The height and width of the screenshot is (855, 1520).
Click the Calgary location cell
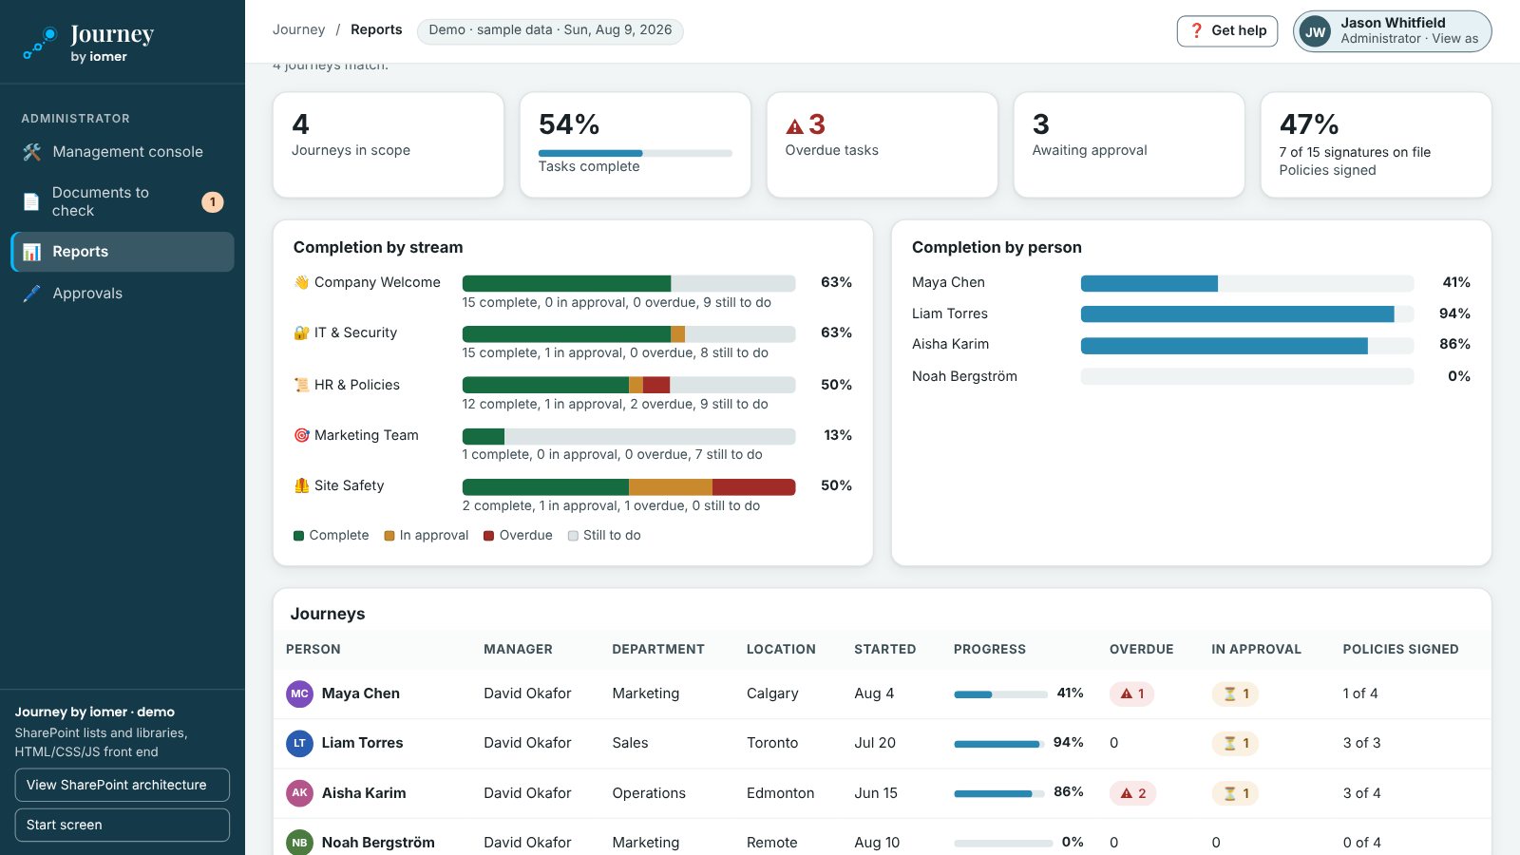pyautogui.click(x=772, y=693)
